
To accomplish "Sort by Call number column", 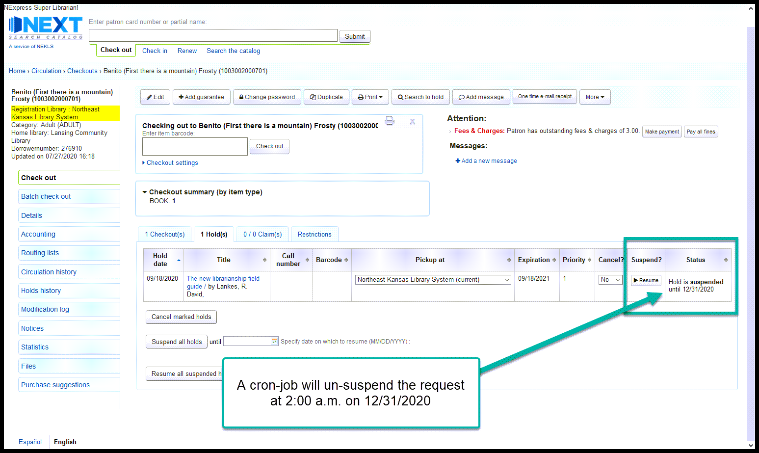I will pos(291,260).
